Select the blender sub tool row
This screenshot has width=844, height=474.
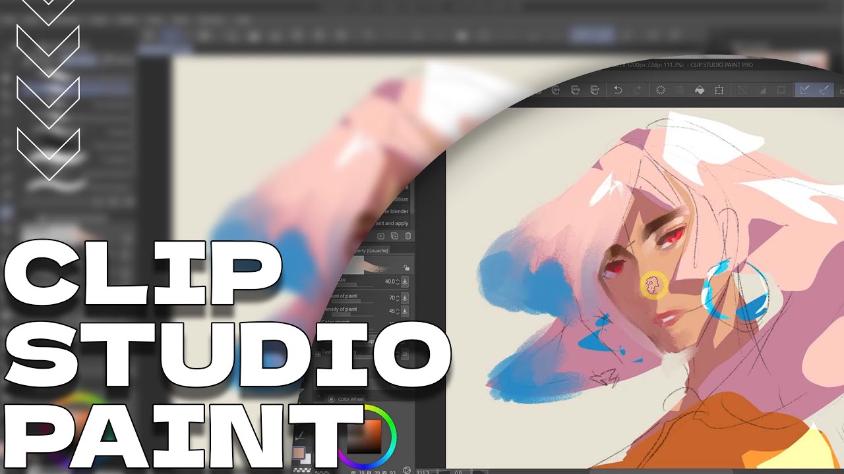pyautogui.click(x=396, y=211)
